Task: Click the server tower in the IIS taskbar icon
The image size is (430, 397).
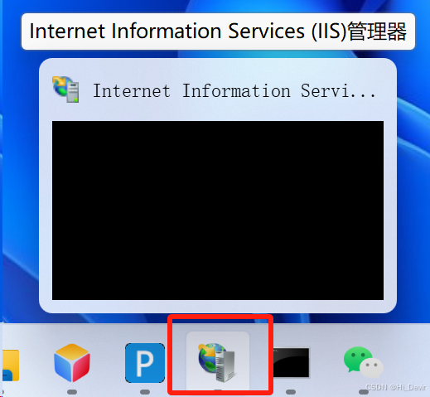Action: pos(225,366)
